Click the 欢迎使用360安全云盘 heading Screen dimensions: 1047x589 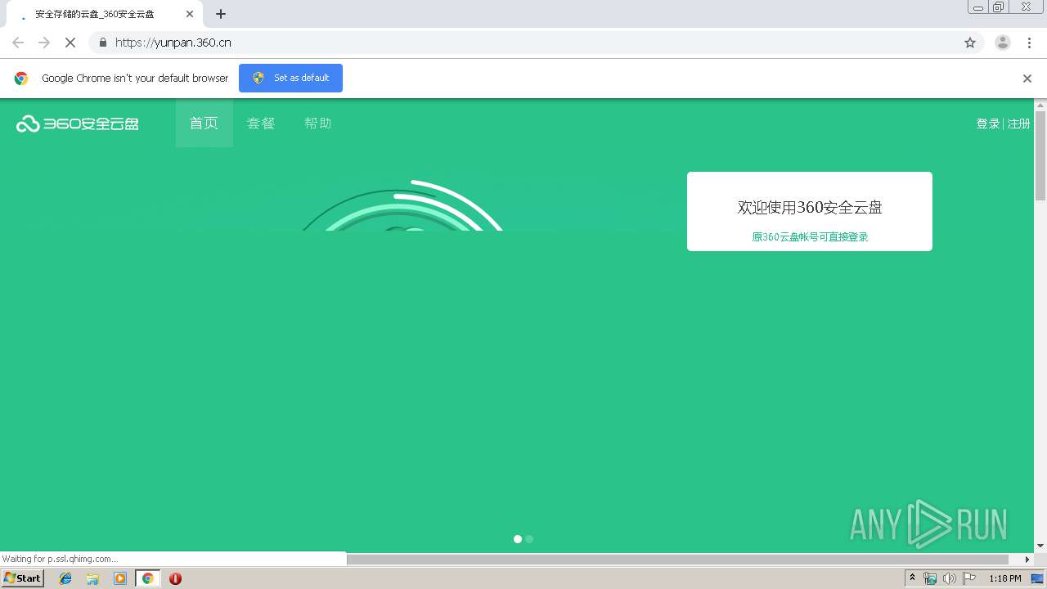tap(810, 207)
